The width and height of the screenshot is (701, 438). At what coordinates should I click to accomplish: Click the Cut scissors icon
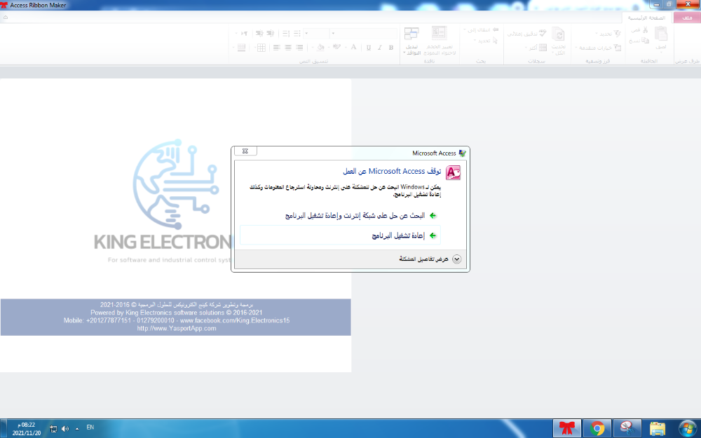[x=645, y=29]
